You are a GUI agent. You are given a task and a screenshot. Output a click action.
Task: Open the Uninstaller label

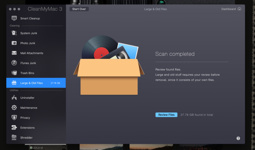coord(27,98)
